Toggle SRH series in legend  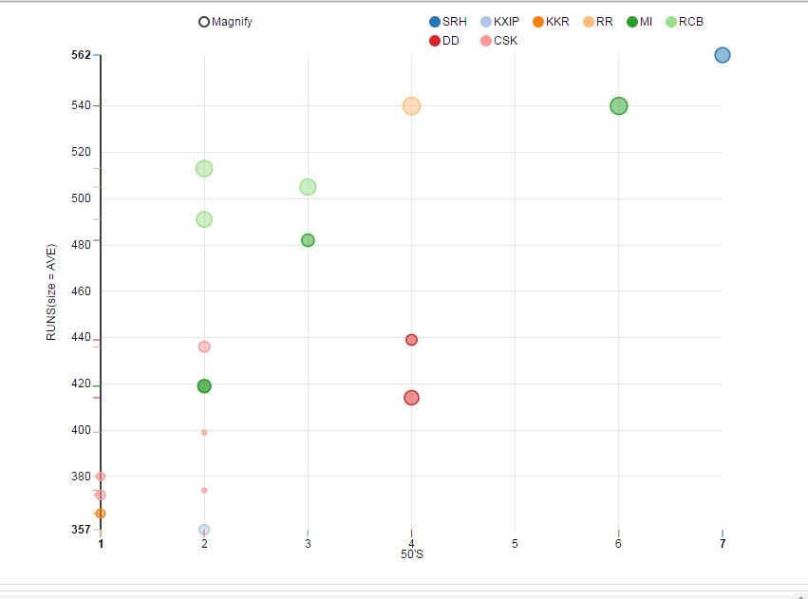436,22
